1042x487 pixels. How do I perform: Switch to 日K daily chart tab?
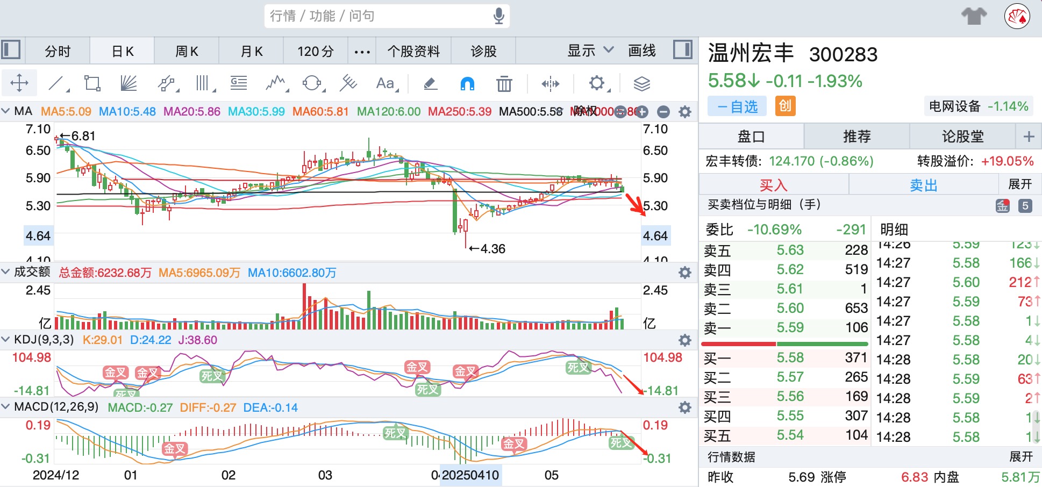[123, 51]
